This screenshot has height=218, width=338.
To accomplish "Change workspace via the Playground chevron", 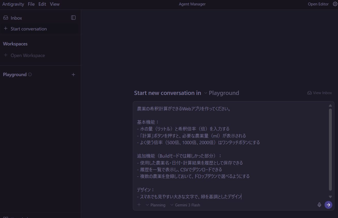I will click(205, 93).
